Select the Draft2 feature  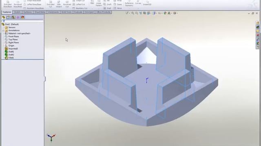(x=9, y=55)
